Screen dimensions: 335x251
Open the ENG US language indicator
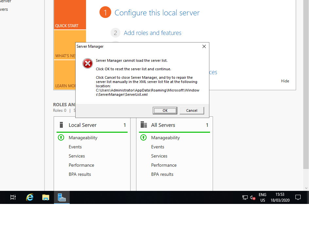[263, 197]
